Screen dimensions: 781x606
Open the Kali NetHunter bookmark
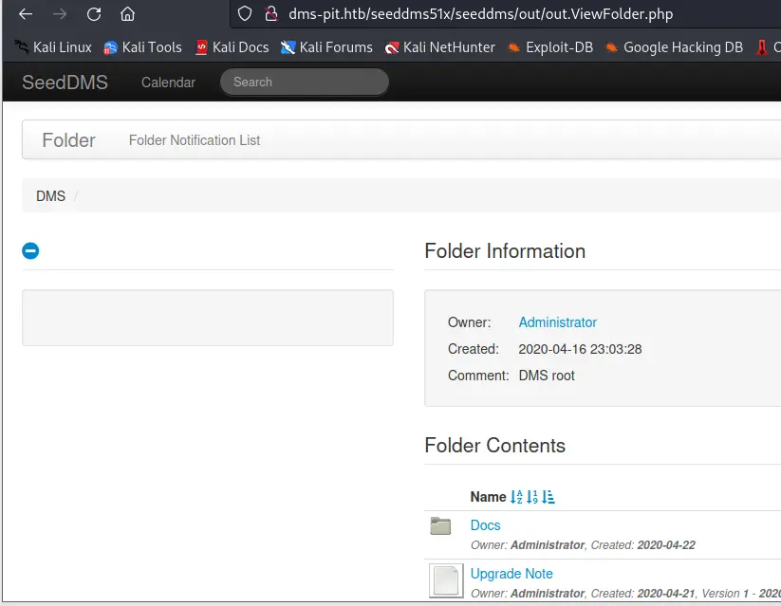tap(439, 47)
